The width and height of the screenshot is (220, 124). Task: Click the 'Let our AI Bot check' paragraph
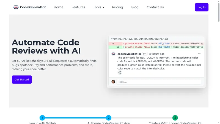pyautogui.click(x=54, y=65)
